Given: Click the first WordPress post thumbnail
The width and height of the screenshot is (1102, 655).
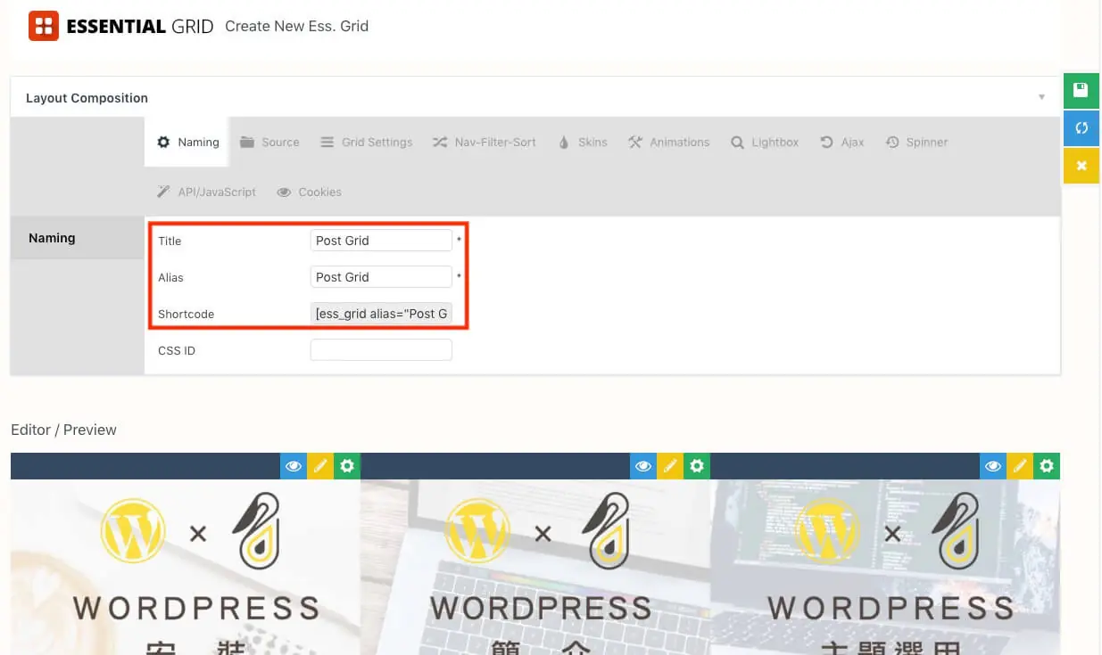Looking at the screenshot, I should [x=186, y=568].
